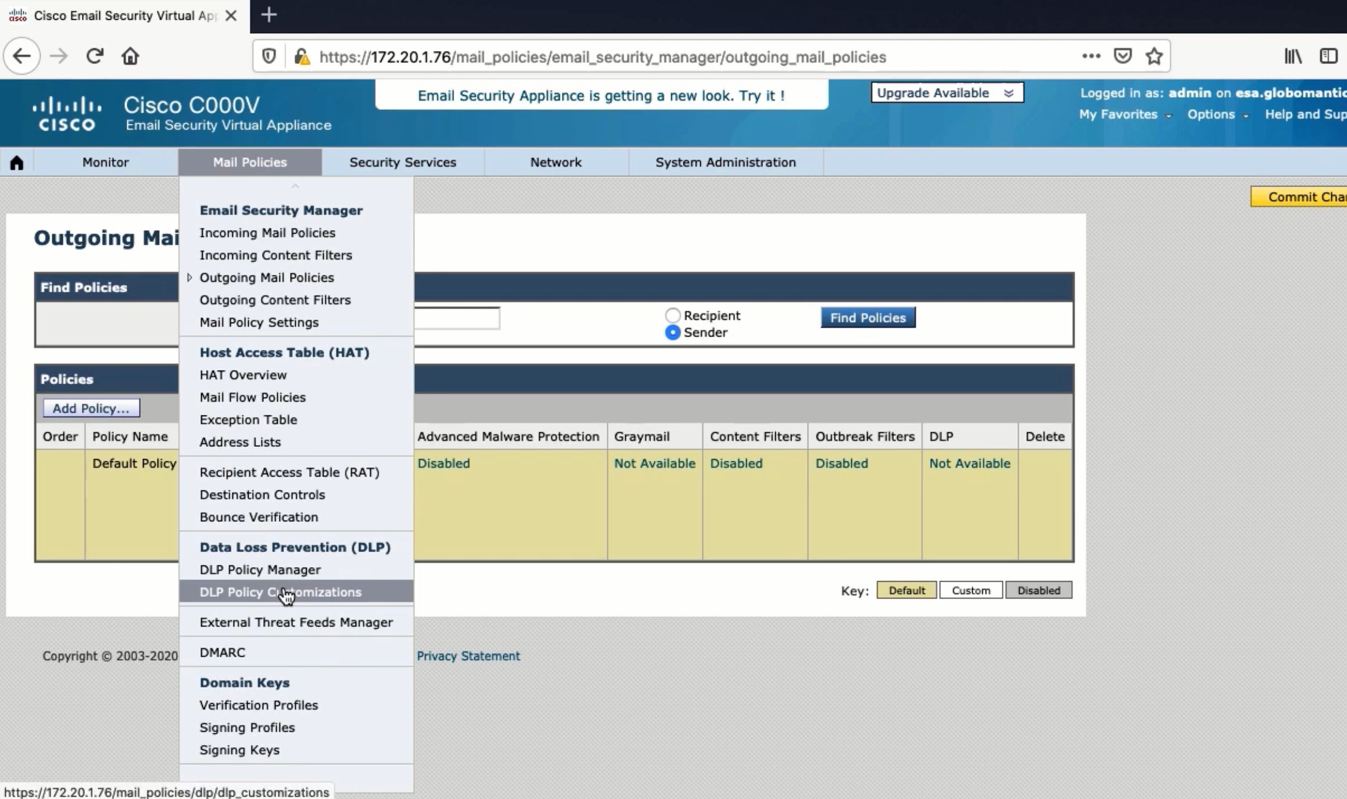
Task: Select the Sender radio button
Action: click(672, 332)
